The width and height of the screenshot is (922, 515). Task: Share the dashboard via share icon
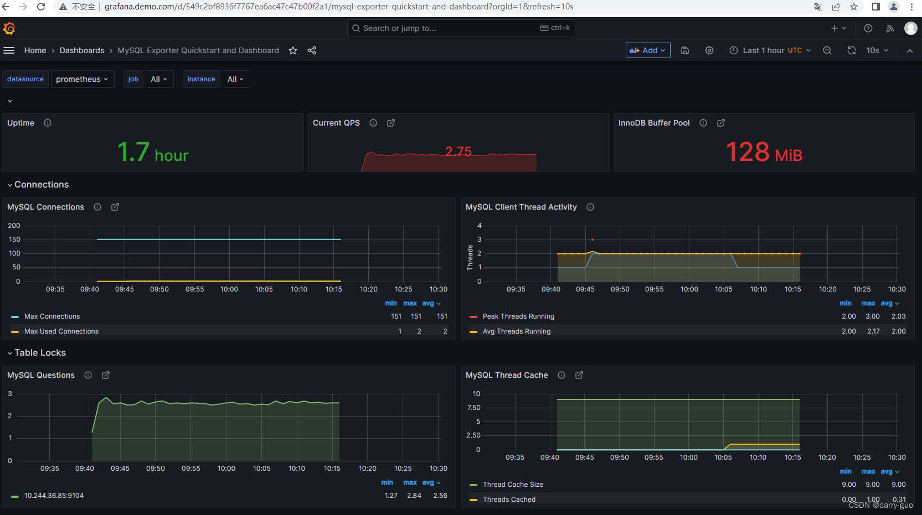coord(312,50)
